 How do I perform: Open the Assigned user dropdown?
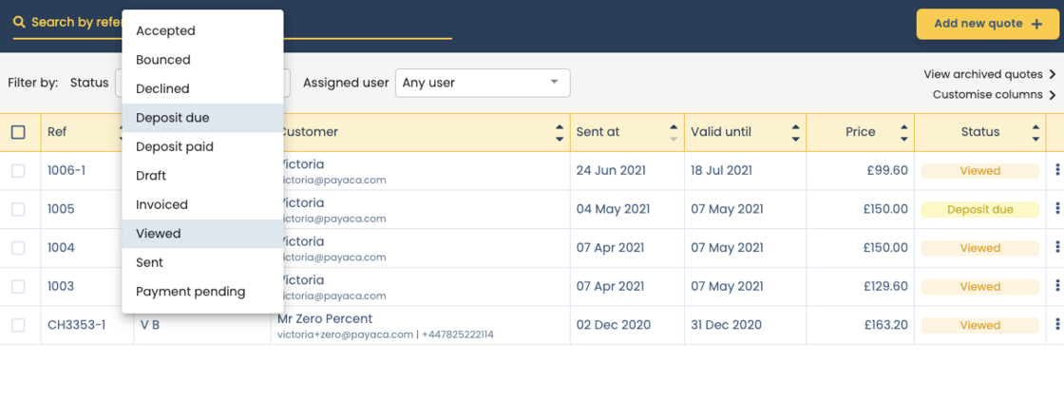(482, 83)
